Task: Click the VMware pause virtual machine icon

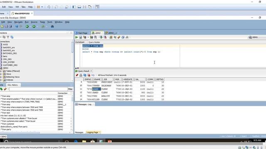Action: point(38,7)
